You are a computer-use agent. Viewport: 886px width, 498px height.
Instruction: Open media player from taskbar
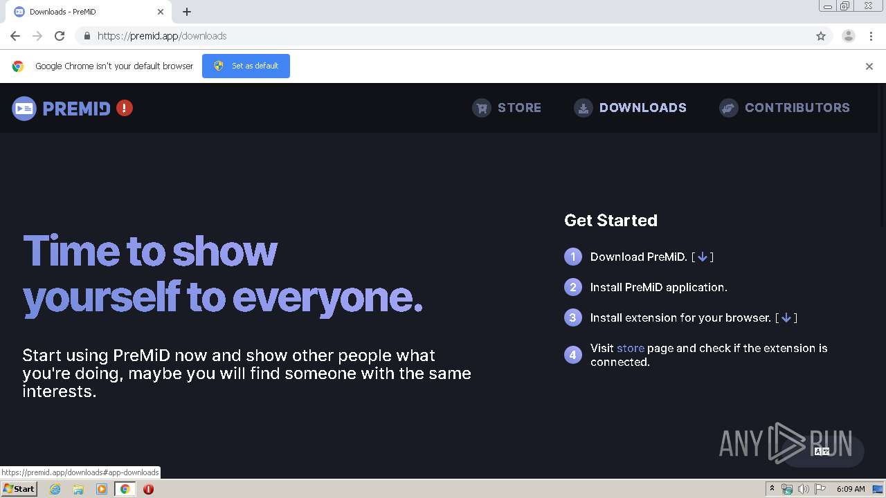pyautogui.click(x=102, y=489)
